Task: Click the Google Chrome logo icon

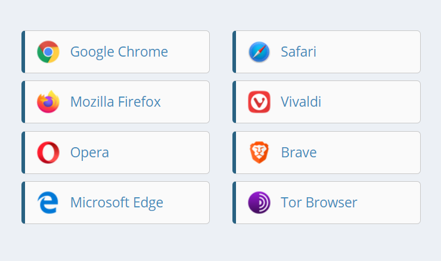Action: coord(48,52)
